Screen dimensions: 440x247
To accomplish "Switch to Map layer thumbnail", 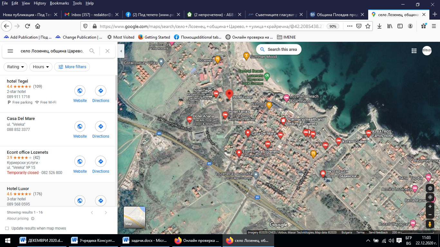I will click(135, 217).
